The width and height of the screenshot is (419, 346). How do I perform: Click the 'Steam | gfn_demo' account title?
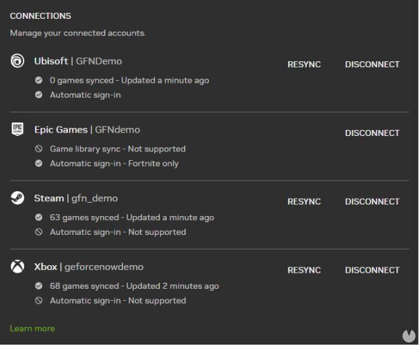click(x=76, y=199)
